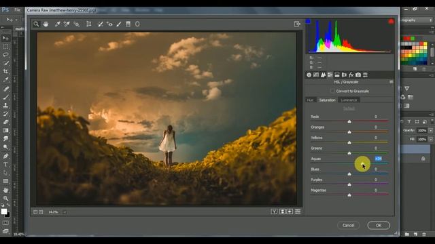The width and height of the screenshot is (435, 244).
Task: Copy current settings to before icon
Action: pos(290,211)
